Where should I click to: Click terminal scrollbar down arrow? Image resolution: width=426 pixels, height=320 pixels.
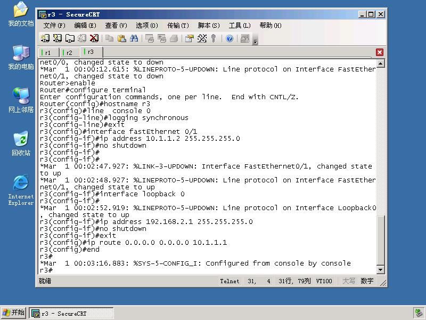380,270
